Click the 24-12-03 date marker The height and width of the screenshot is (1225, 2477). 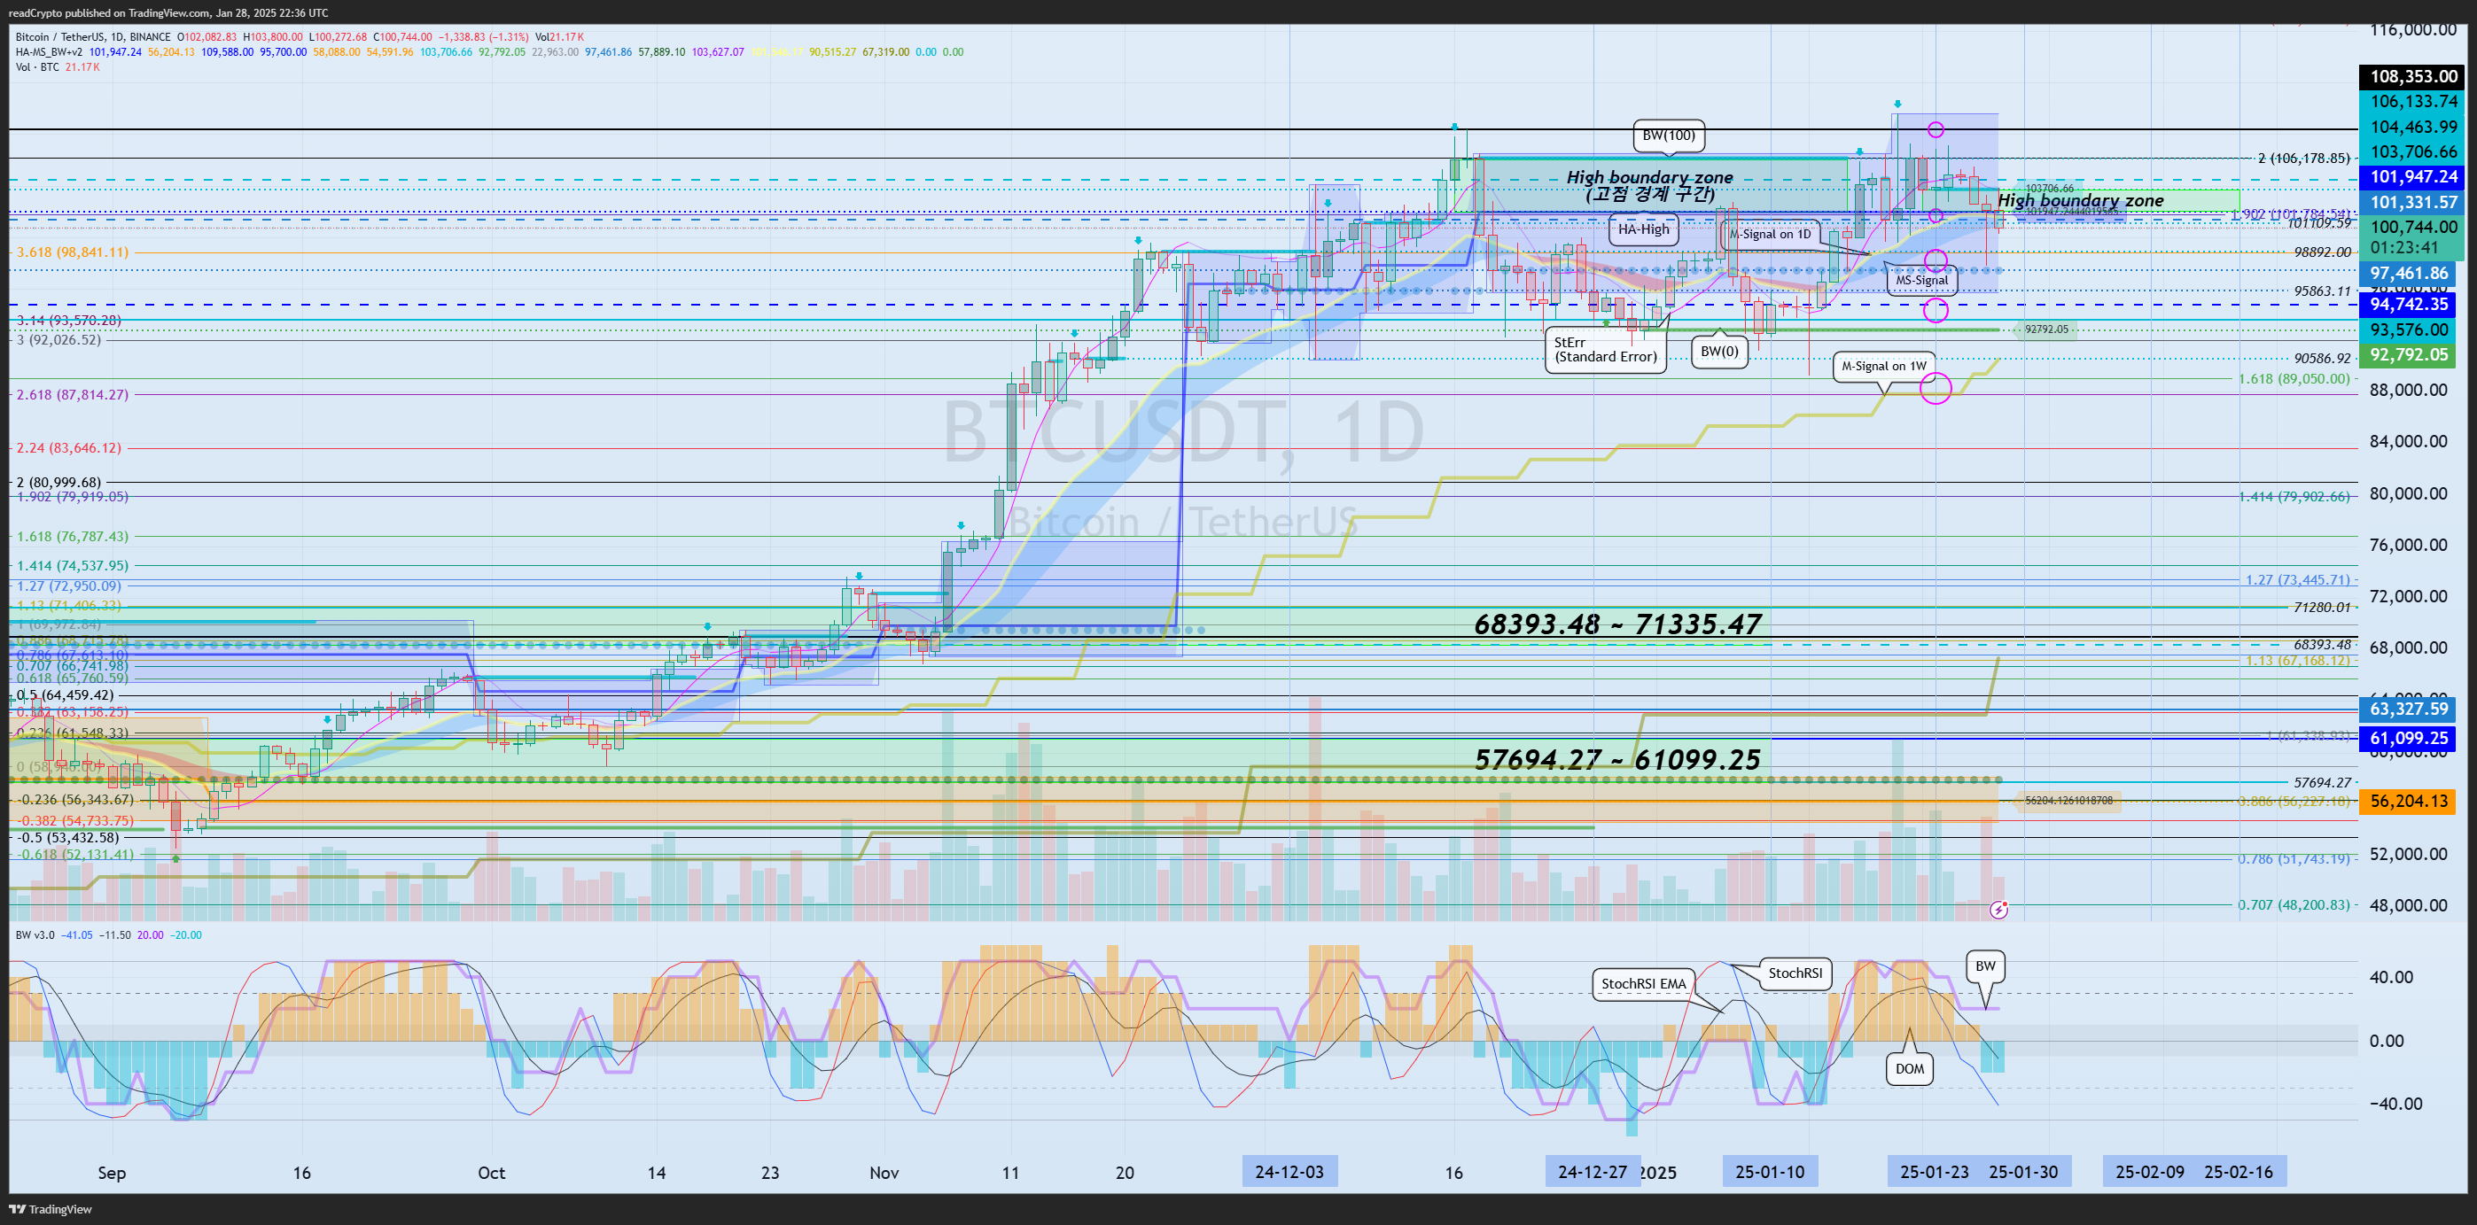[1289, 1172]
